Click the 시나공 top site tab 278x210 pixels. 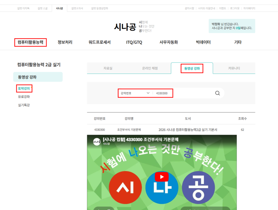click(x=59, y=8)
